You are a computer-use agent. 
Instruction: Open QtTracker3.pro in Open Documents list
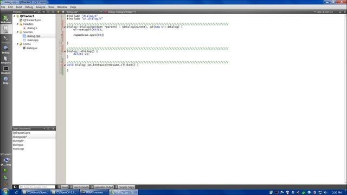(x=22, y=133)
